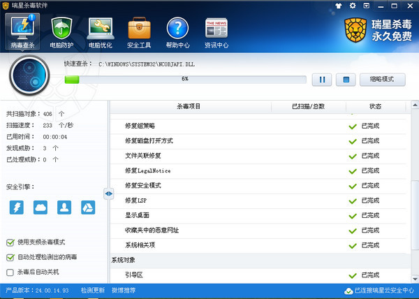Click the vertical scrollbar thumb
This screenshot has width=419, height=299.
[x=415, y=215]
